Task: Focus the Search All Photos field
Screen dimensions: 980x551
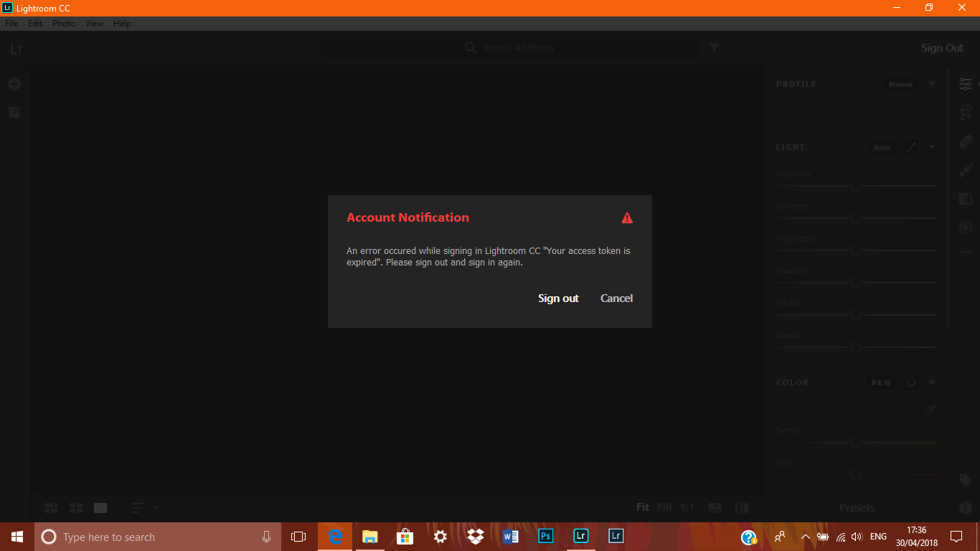Action: (509, 47)
